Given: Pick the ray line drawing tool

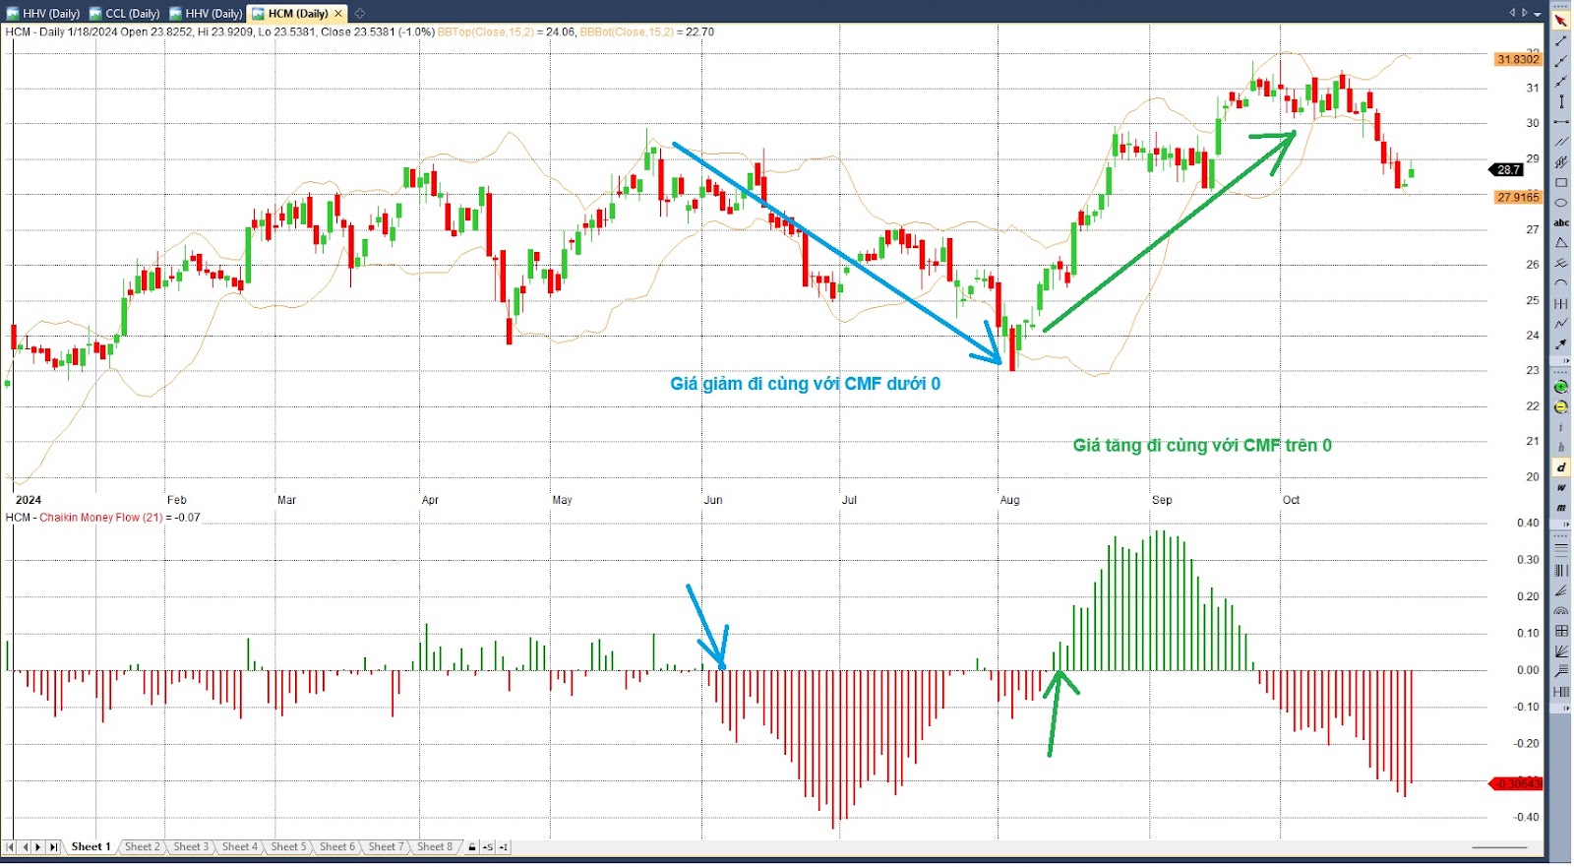Looking at the screenshot, I should click(x=1561, y=60).
